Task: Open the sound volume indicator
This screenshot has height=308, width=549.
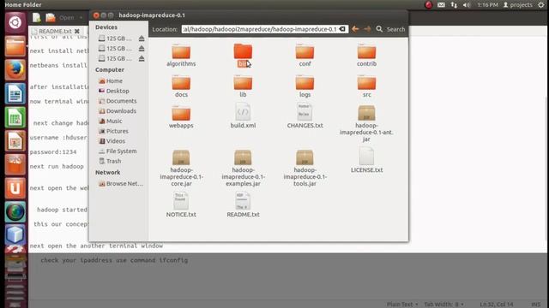Action: 467,5
